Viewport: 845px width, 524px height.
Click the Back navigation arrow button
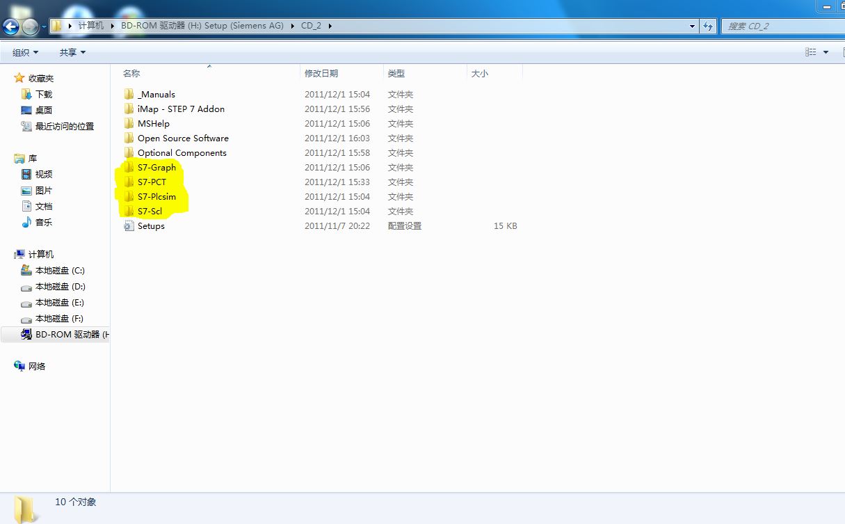click(x=11, y=27)
